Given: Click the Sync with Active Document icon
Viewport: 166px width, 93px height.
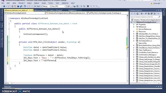Looking at the screenshot, I should (146, 14).
